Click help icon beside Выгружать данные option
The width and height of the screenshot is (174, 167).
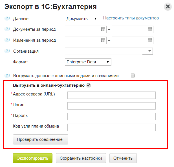click(x=7, y=75)
